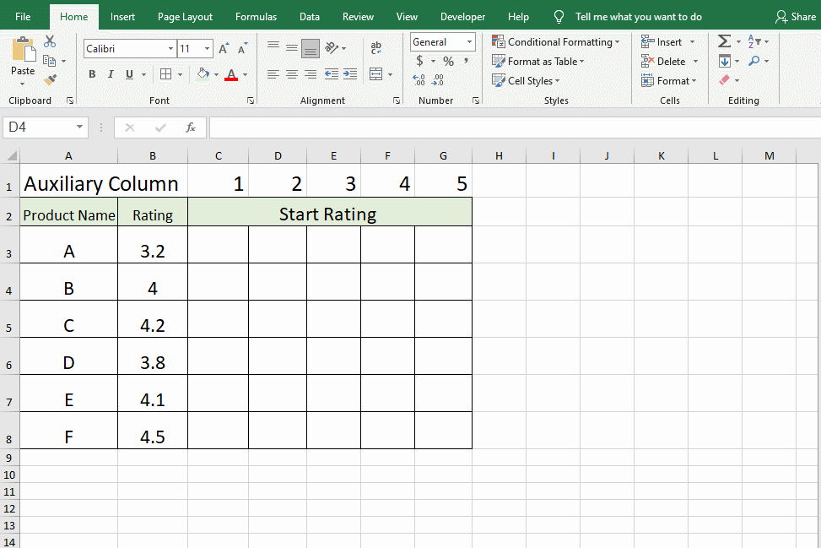Switch to the Data tab

point(310,17)
